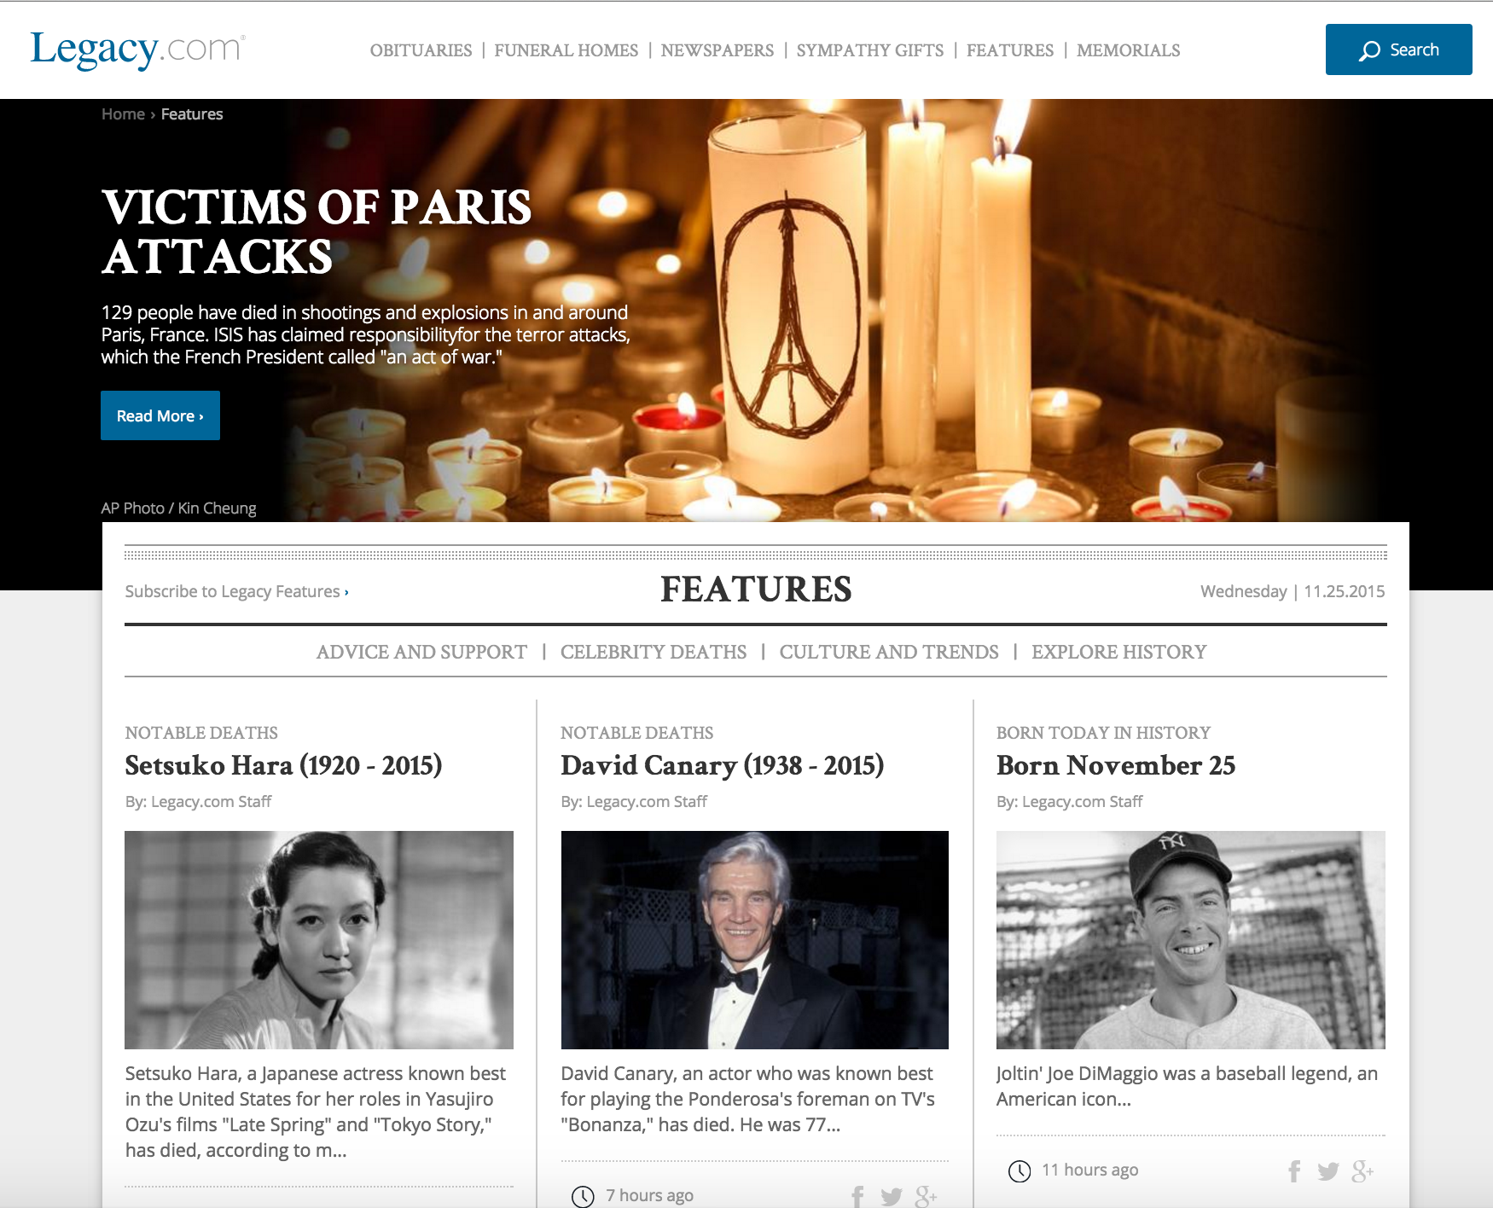Open Sympathy Gifts page
The height and width of the screenshot is (1208, 1493).
click(x=870, y=50)
